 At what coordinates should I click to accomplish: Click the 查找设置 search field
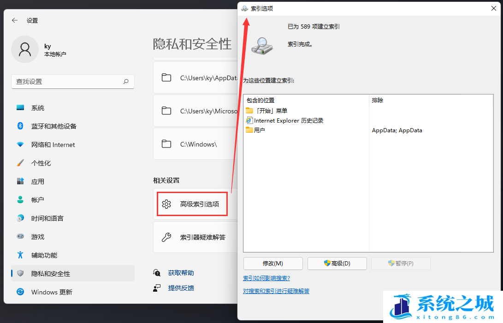73,82
